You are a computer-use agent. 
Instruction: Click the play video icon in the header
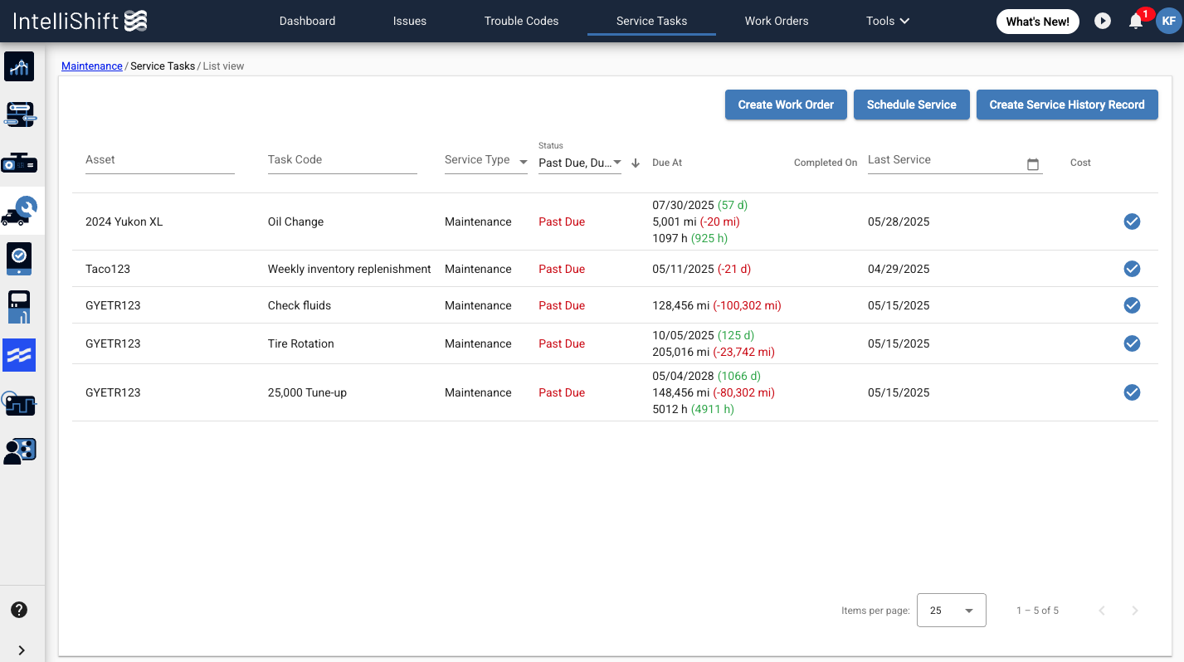(1103, 22)
